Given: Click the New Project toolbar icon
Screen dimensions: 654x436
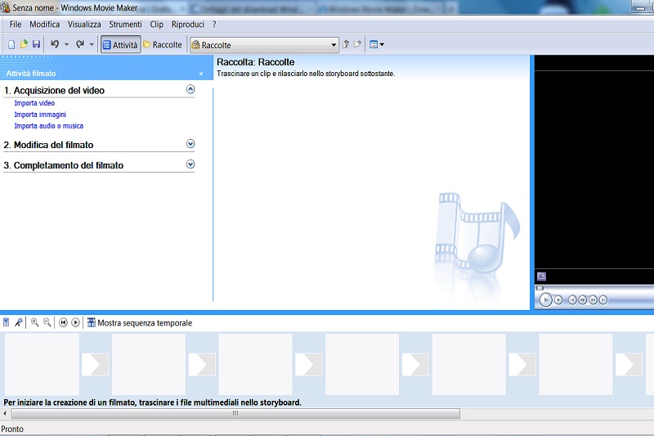Looking at the screenshot, I should tap(11, 44).
